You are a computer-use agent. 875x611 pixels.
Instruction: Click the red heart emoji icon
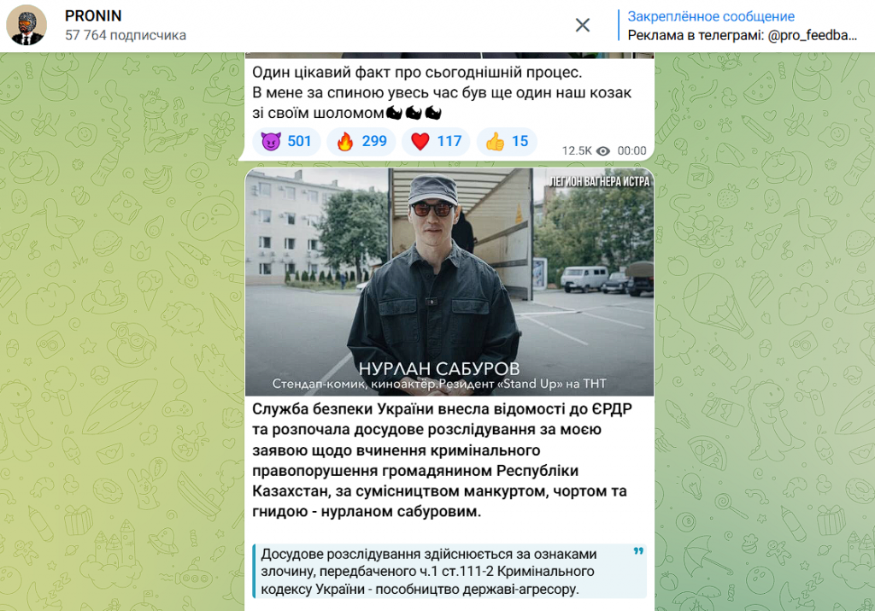coord(420,142)
